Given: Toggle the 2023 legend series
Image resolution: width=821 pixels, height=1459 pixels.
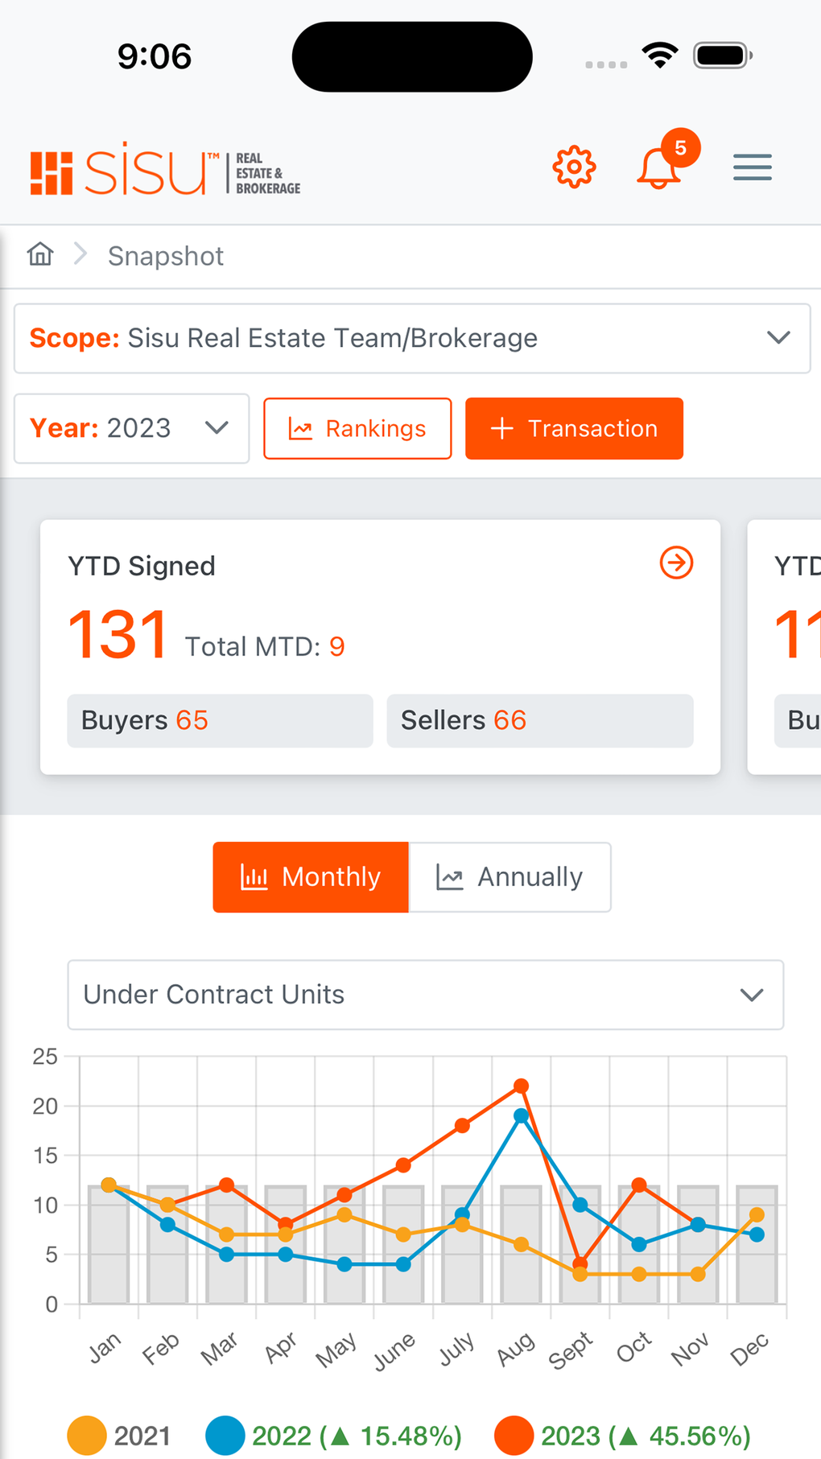Looking at the screenshot, I should [x=622, y=1436].
